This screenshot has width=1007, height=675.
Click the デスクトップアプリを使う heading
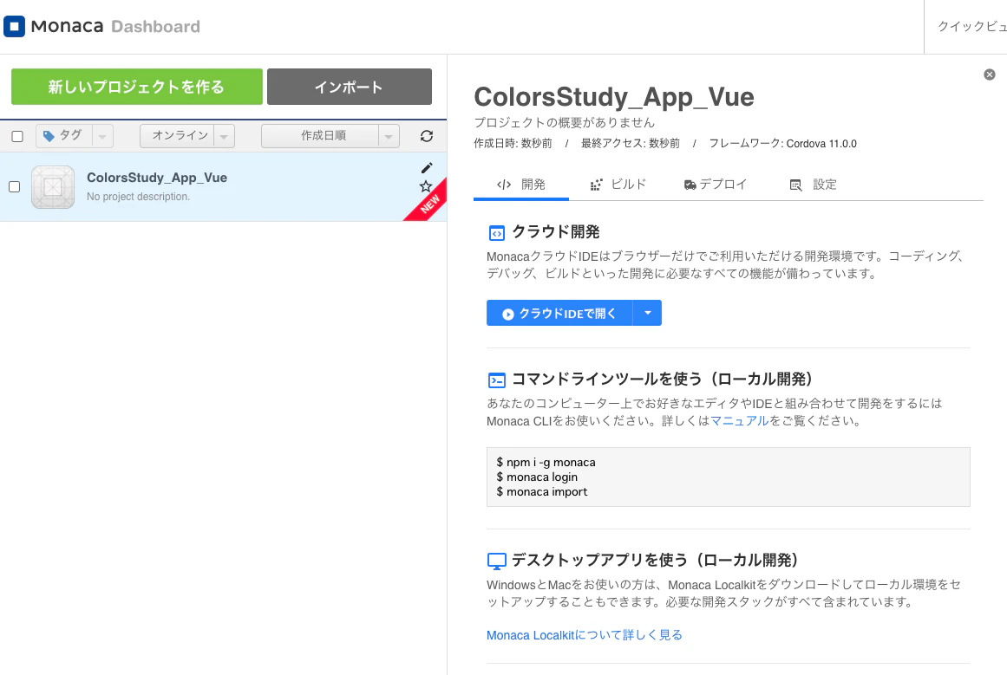(655, 561)
